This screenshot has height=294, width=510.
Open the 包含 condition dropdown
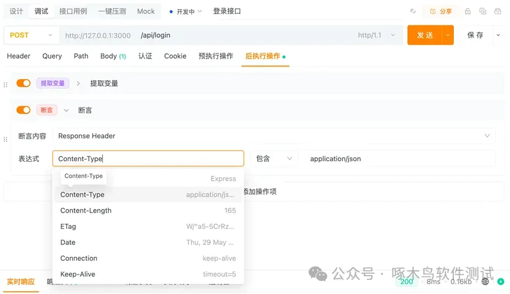click(x=274, y=159)
